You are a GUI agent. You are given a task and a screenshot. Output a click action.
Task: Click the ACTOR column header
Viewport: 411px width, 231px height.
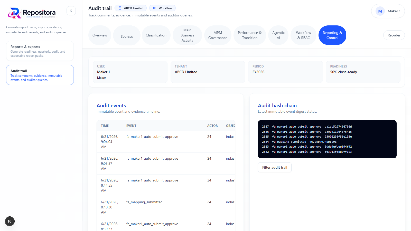tap(212, 126)
